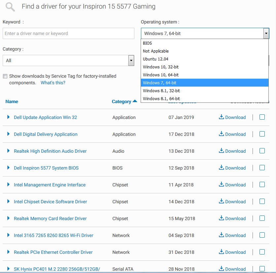
Task: Check box for Realtek High Definition Audio Driver
Action: [262, 151]
